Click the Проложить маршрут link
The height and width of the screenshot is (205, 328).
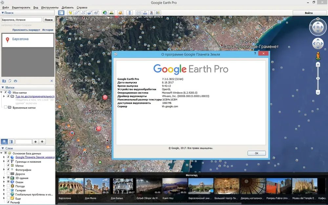(26, 30)
